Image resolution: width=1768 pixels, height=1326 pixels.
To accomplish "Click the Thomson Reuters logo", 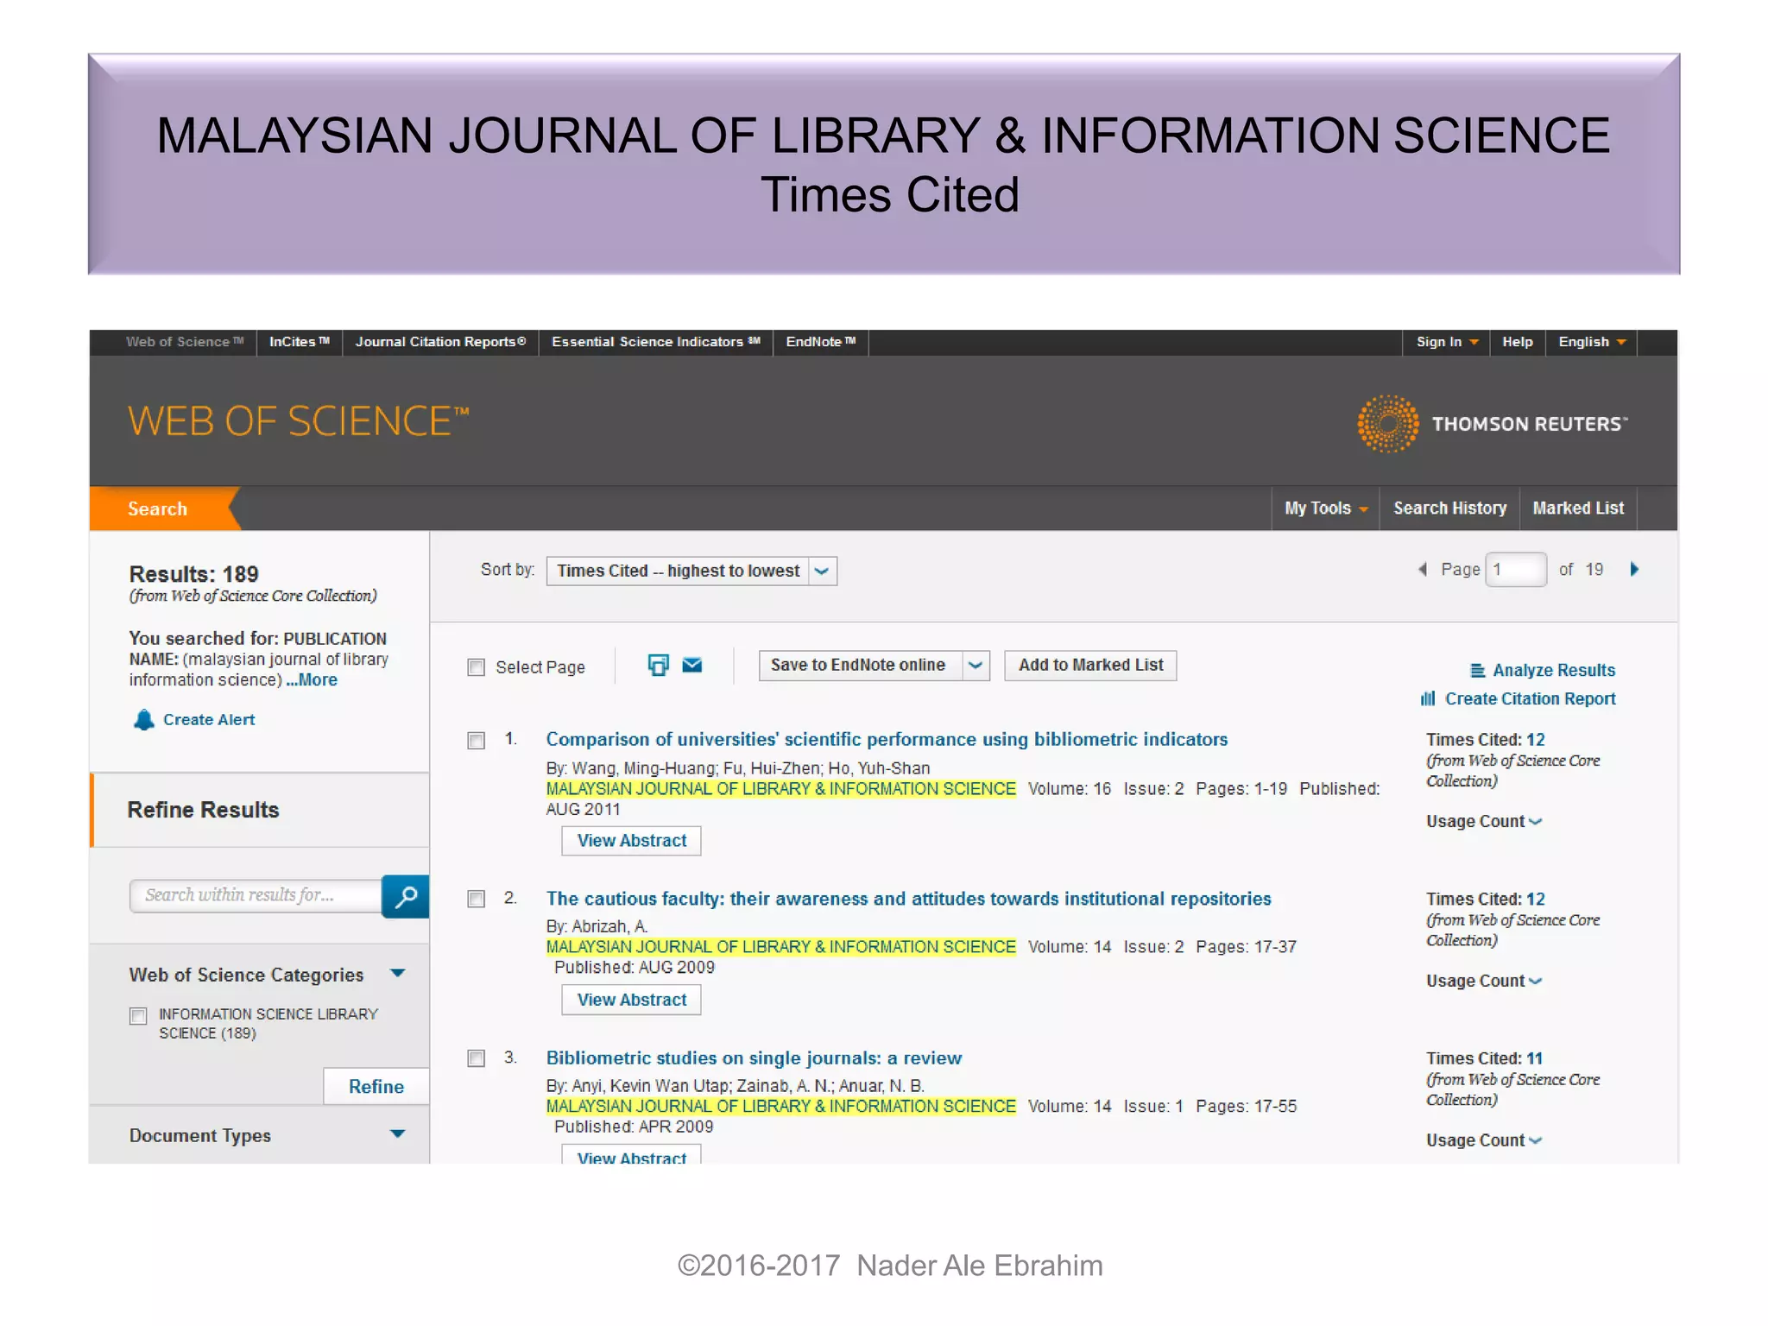I will (x=1492, y=423).
